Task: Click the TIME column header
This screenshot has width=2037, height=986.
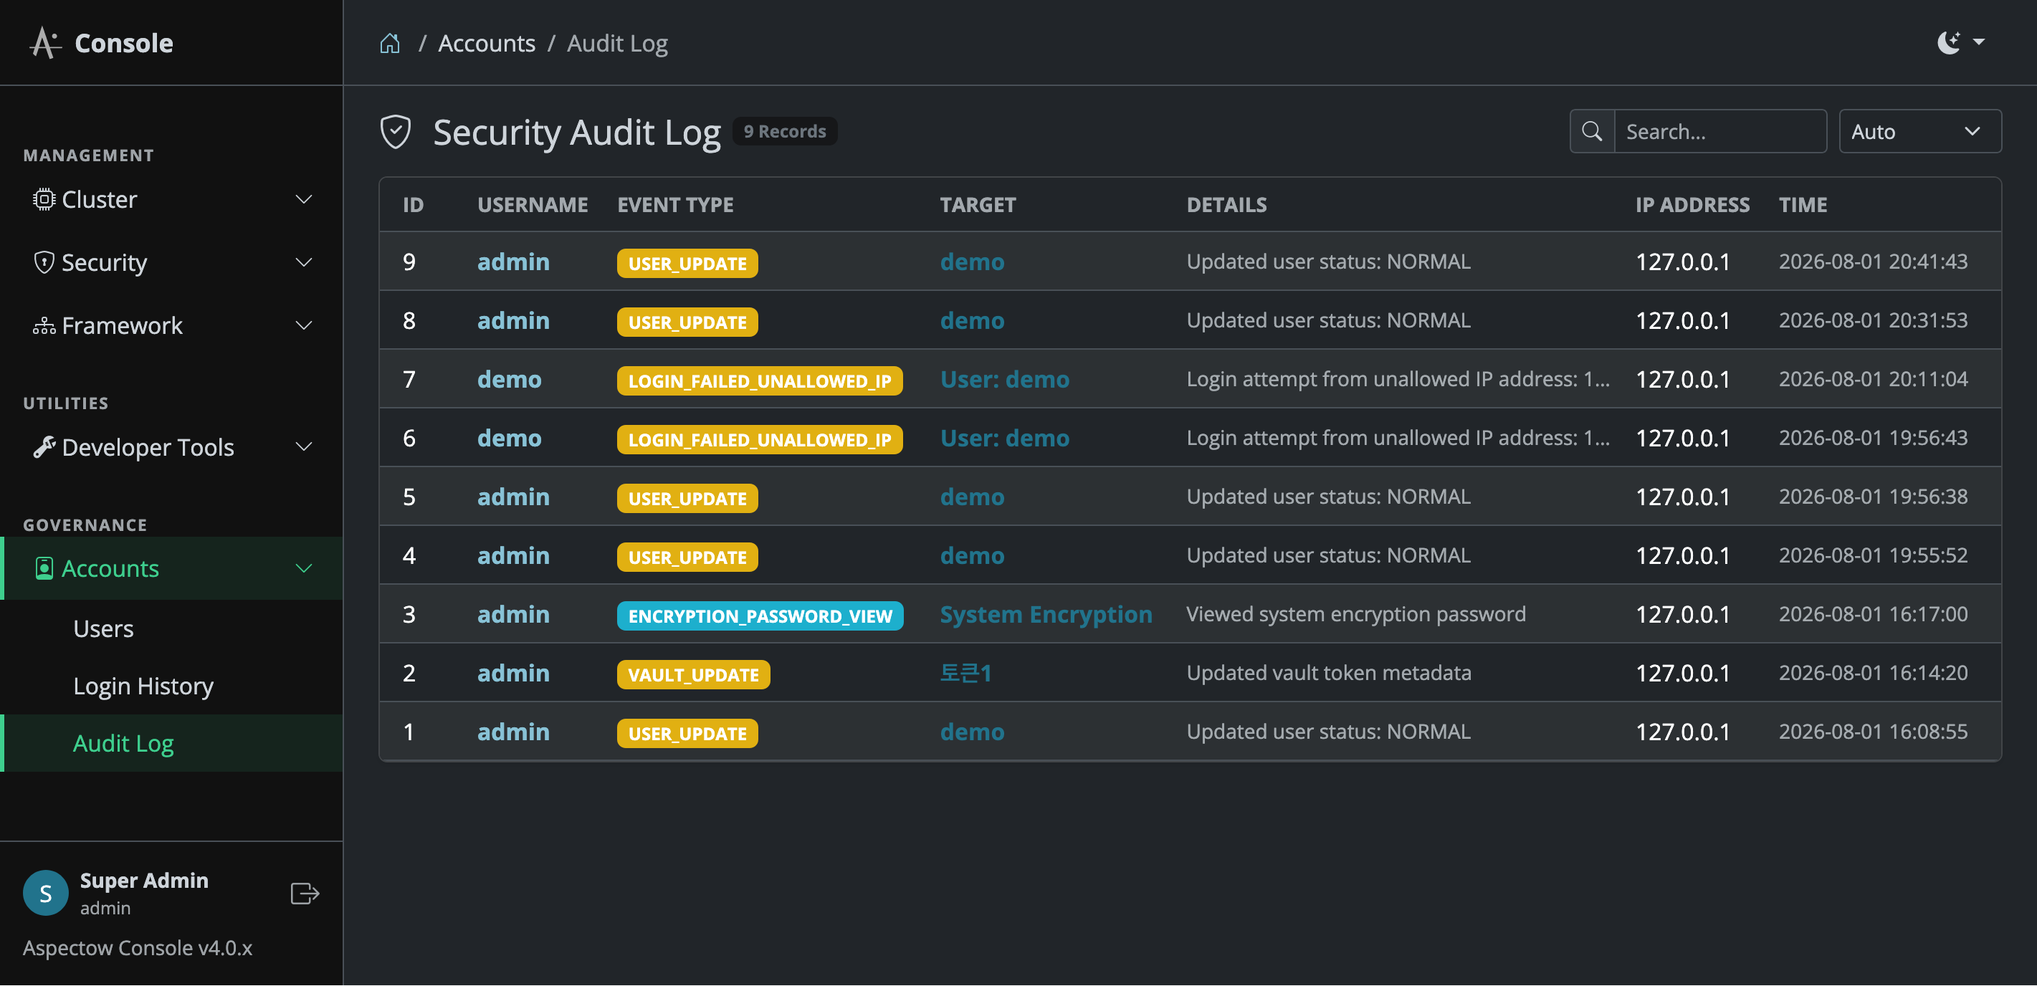Action: (x=1802, y=205)
